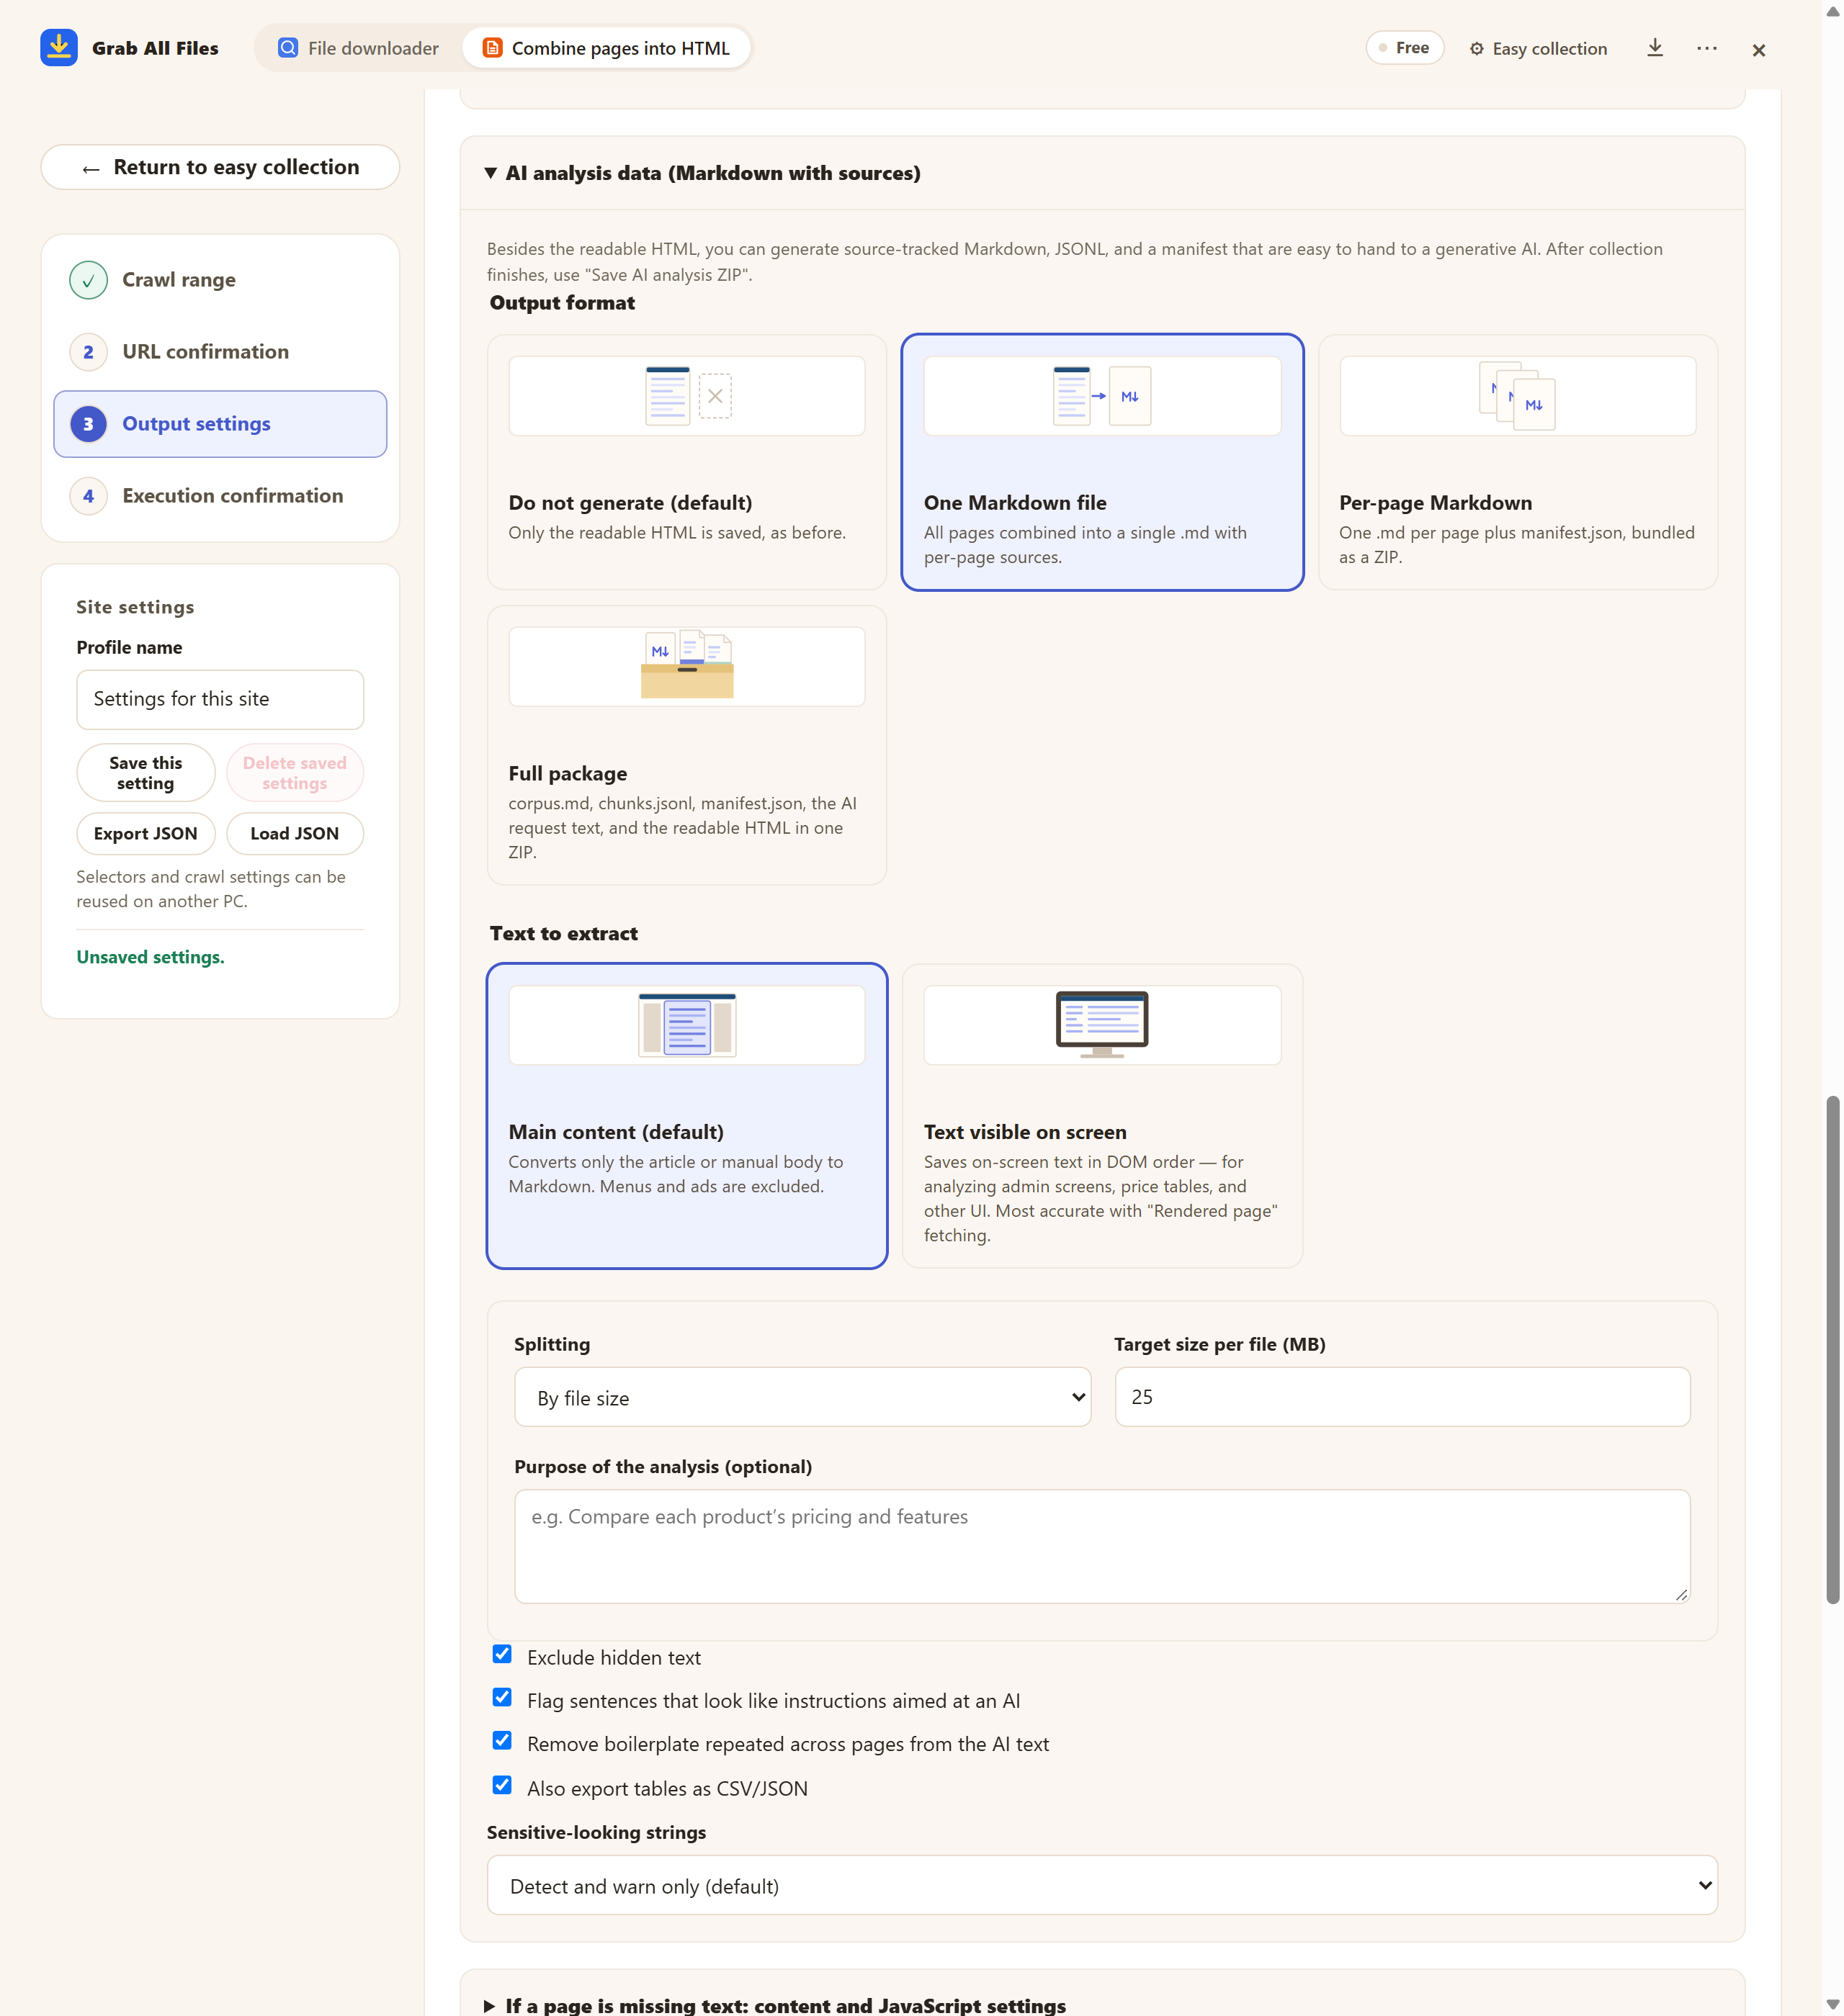Toggle Flag sentences aimed at an AI checkbox
The height and width of the screenshot is (2016, 1844).
click(502, 1698)
